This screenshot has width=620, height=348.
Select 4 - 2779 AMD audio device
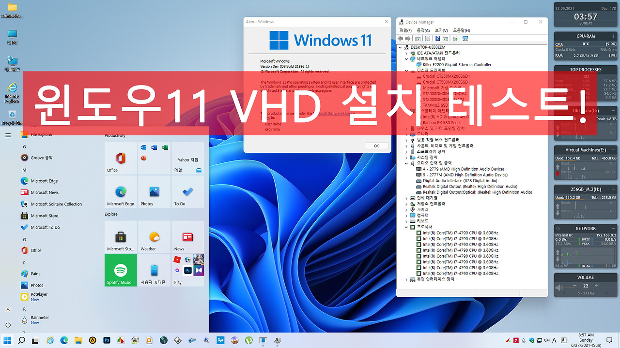pos(460,169)
